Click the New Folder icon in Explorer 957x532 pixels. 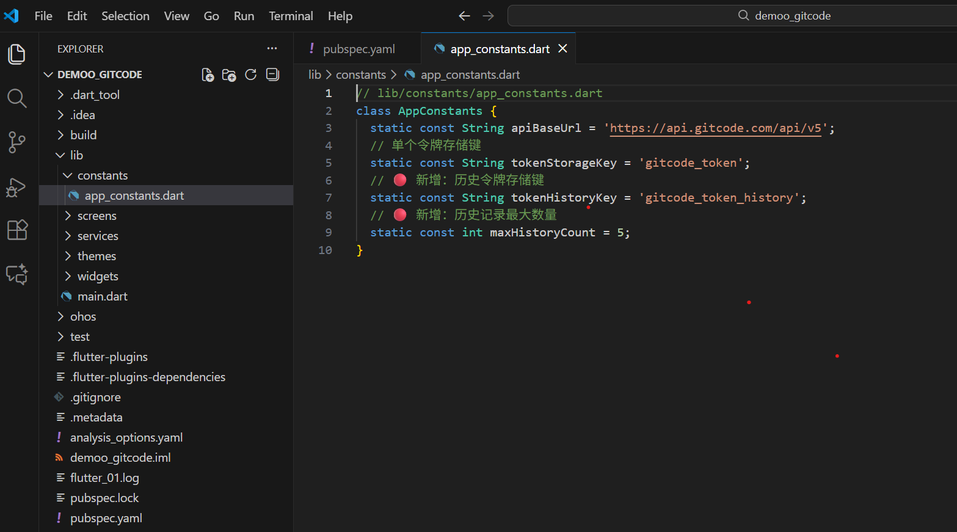click(x=229, y=75)
